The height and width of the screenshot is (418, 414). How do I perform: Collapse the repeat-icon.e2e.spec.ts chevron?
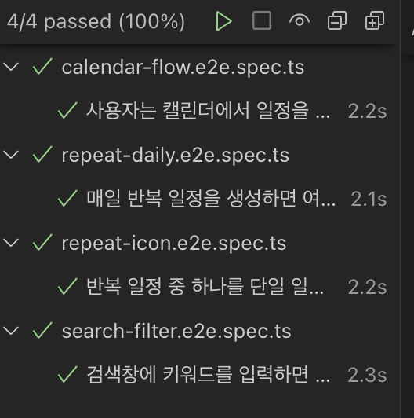(x=11, y=243)
